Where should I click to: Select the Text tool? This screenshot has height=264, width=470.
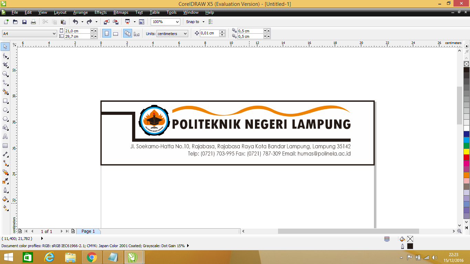click(5, 136)
